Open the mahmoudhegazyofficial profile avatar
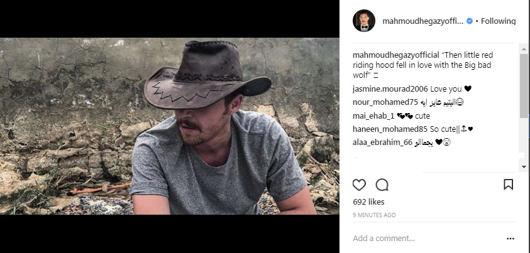This screenshot has width=530, height=253. tap(363, 21)
